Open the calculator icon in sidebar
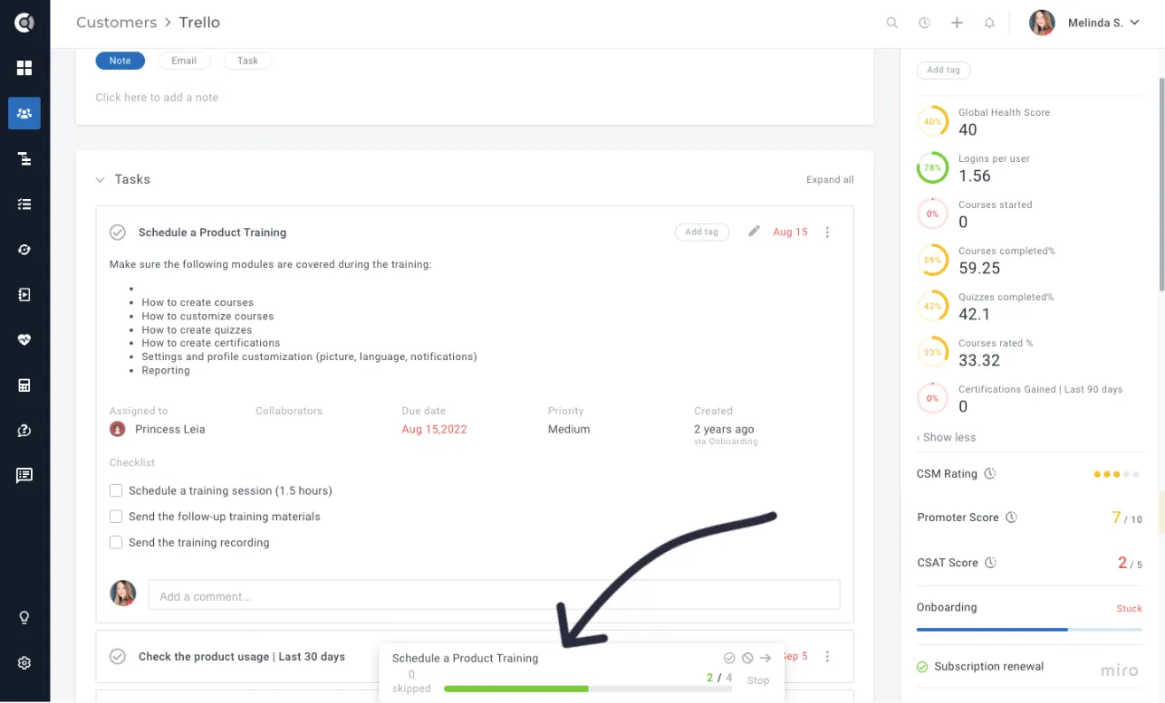This screenshot has height=703, width=1165. [24, 385]
